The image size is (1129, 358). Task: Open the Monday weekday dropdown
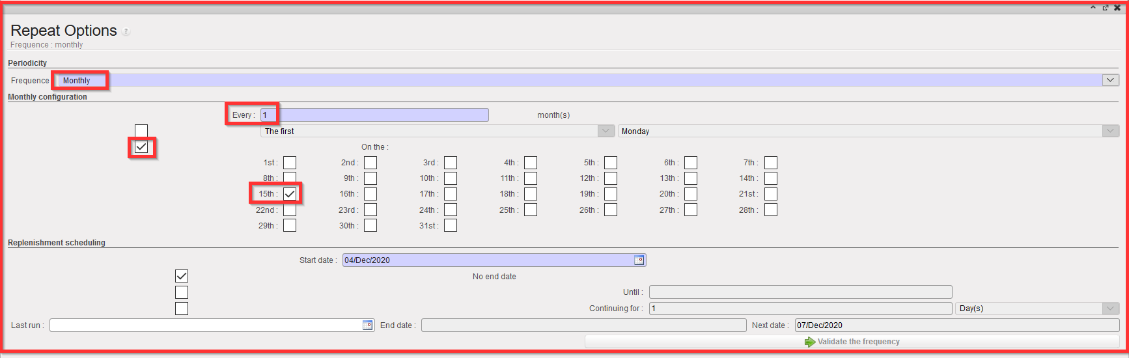[x=1111, y=131]
